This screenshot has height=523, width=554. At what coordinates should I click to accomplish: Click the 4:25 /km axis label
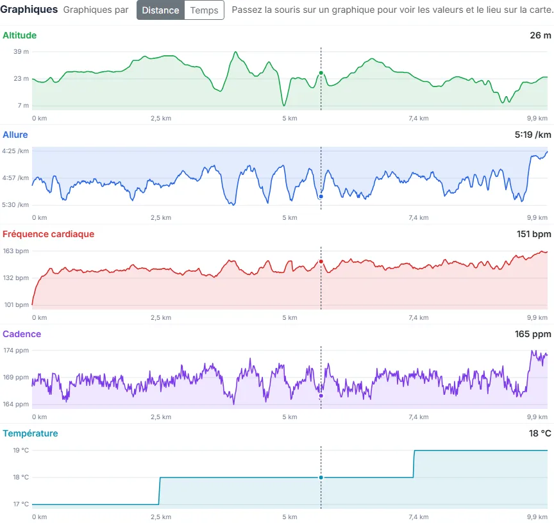[x=15, y=151]
